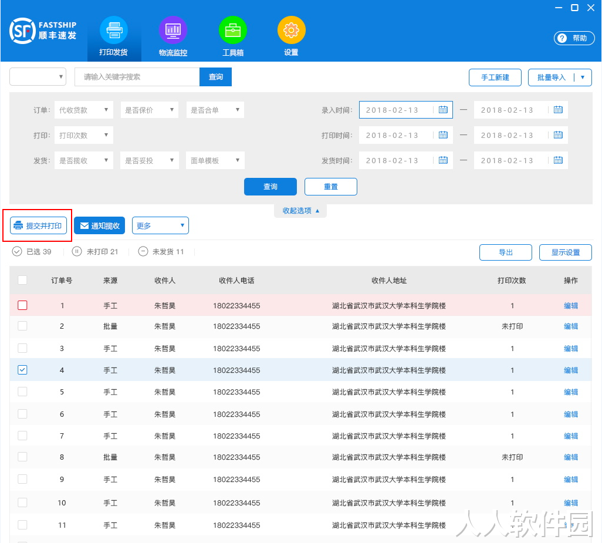This screenshot has height=543, width=602.
Task: Click the 已选 39 check-circle filter
Action: point(32,251)
